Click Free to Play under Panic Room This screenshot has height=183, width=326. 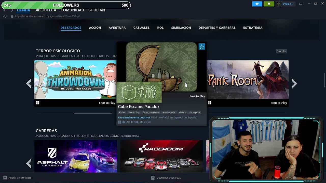(x=279, y=103)
